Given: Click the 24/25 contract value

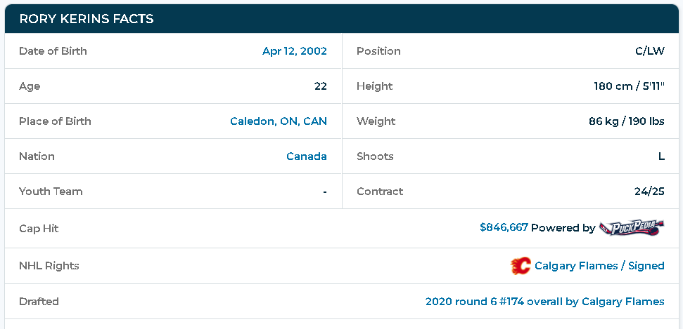Looking at the screenshot, I should 649,192.
